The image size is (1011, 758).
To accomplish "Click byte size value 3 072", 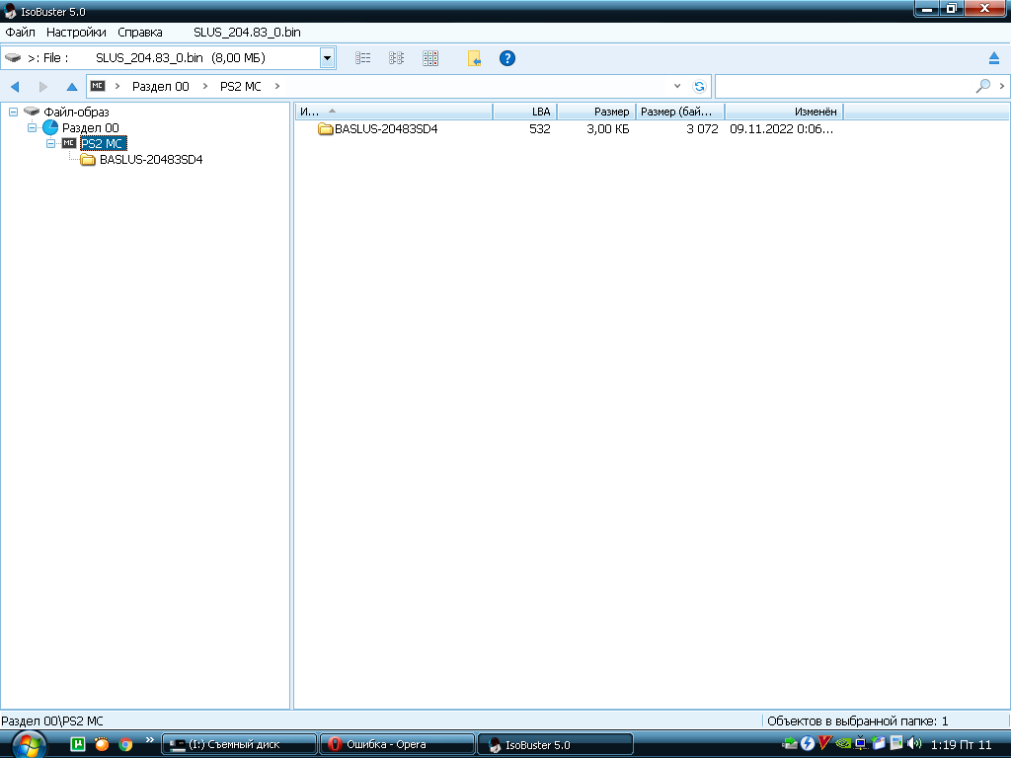I will (x=702, y=129).
